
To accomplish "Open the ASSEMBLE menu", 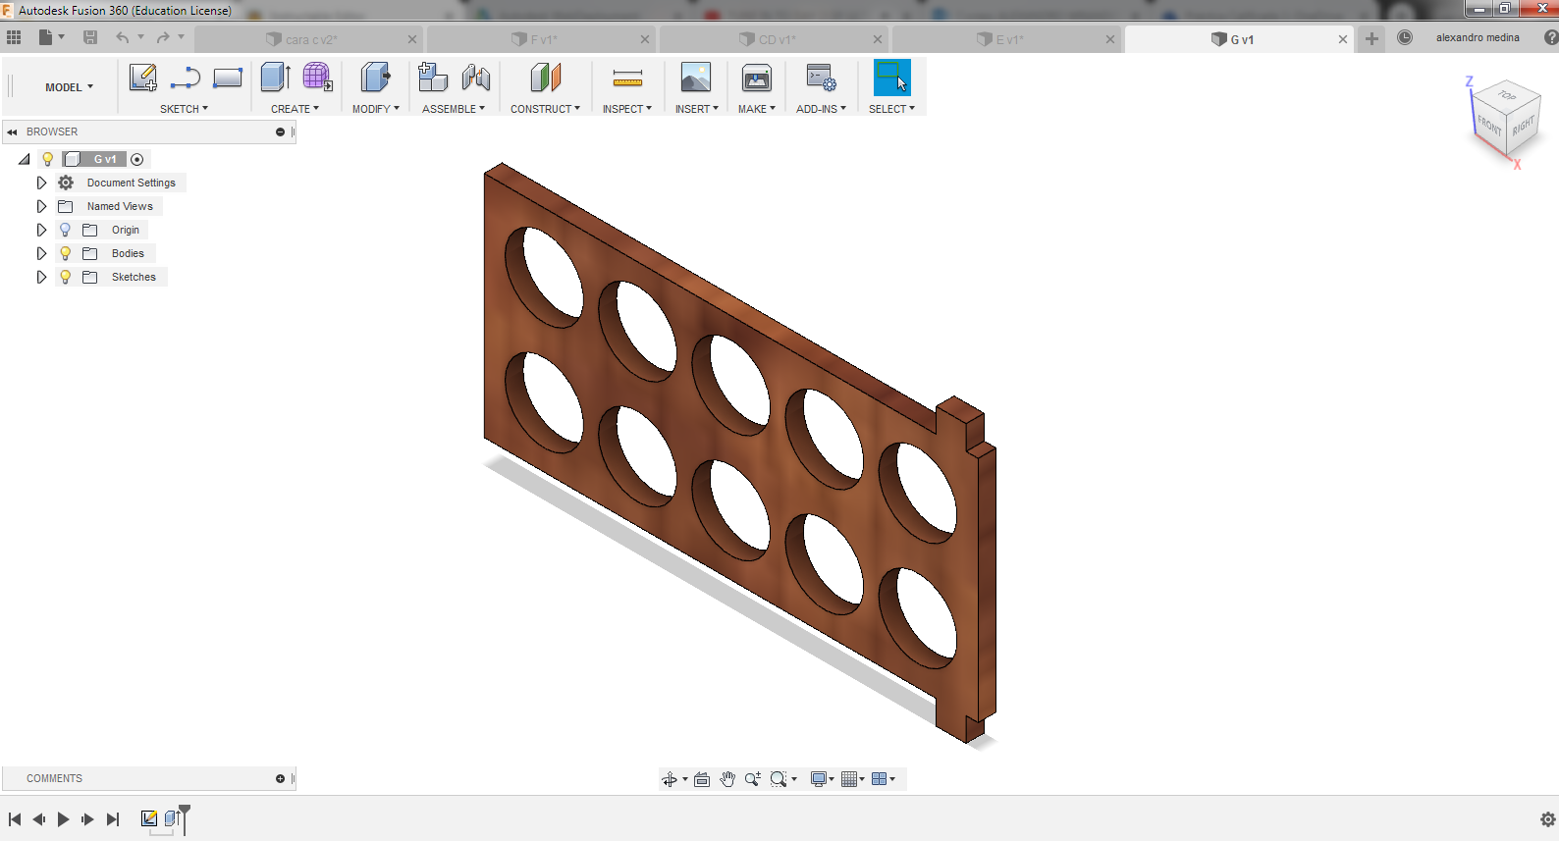I will click(x=454, y=109).
